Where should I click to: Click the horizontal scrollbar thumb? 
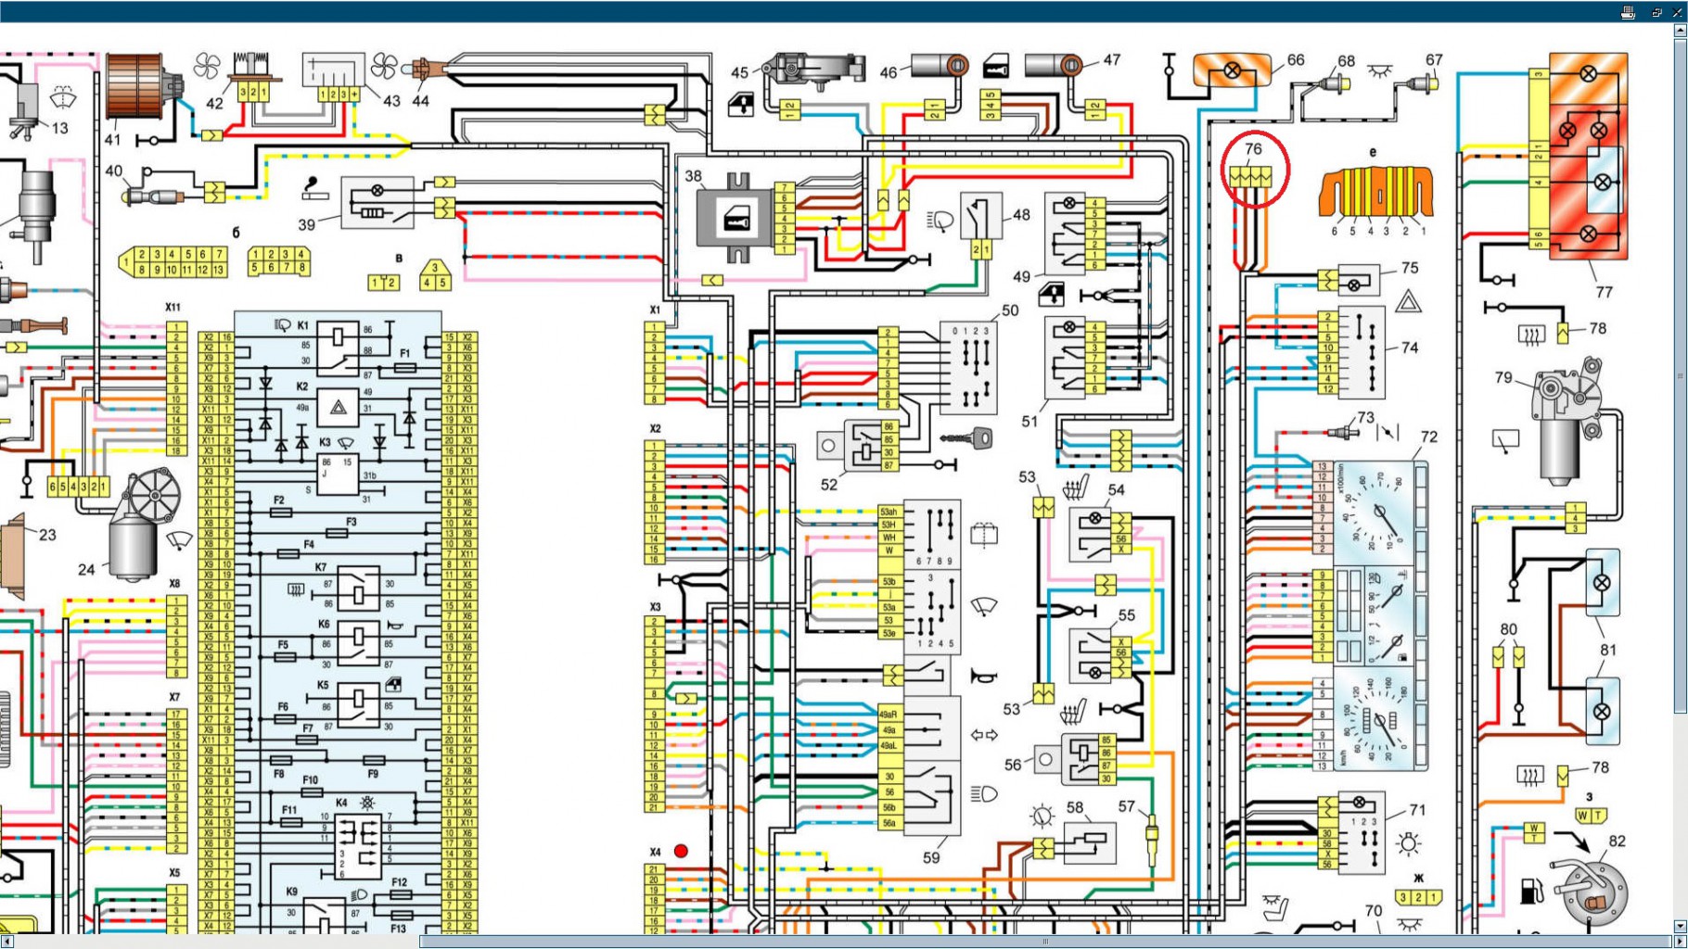click(1045, 942)
